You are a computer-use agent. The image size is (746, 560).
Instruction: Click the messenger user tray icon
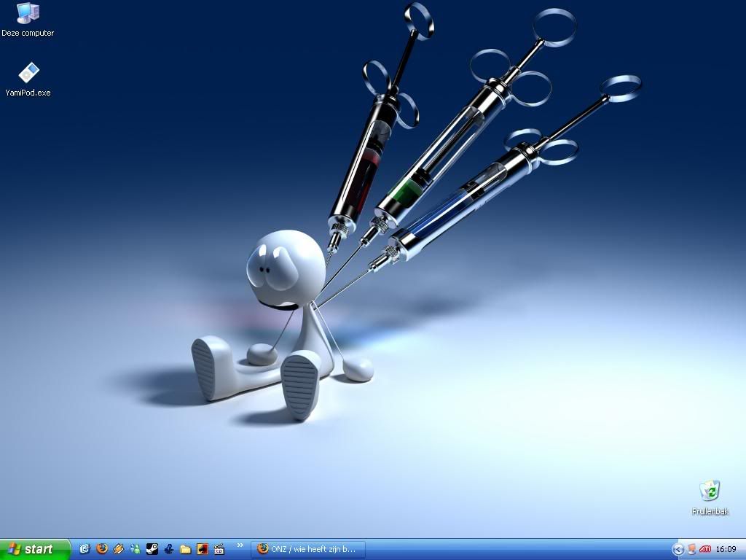tap(692, 549)
